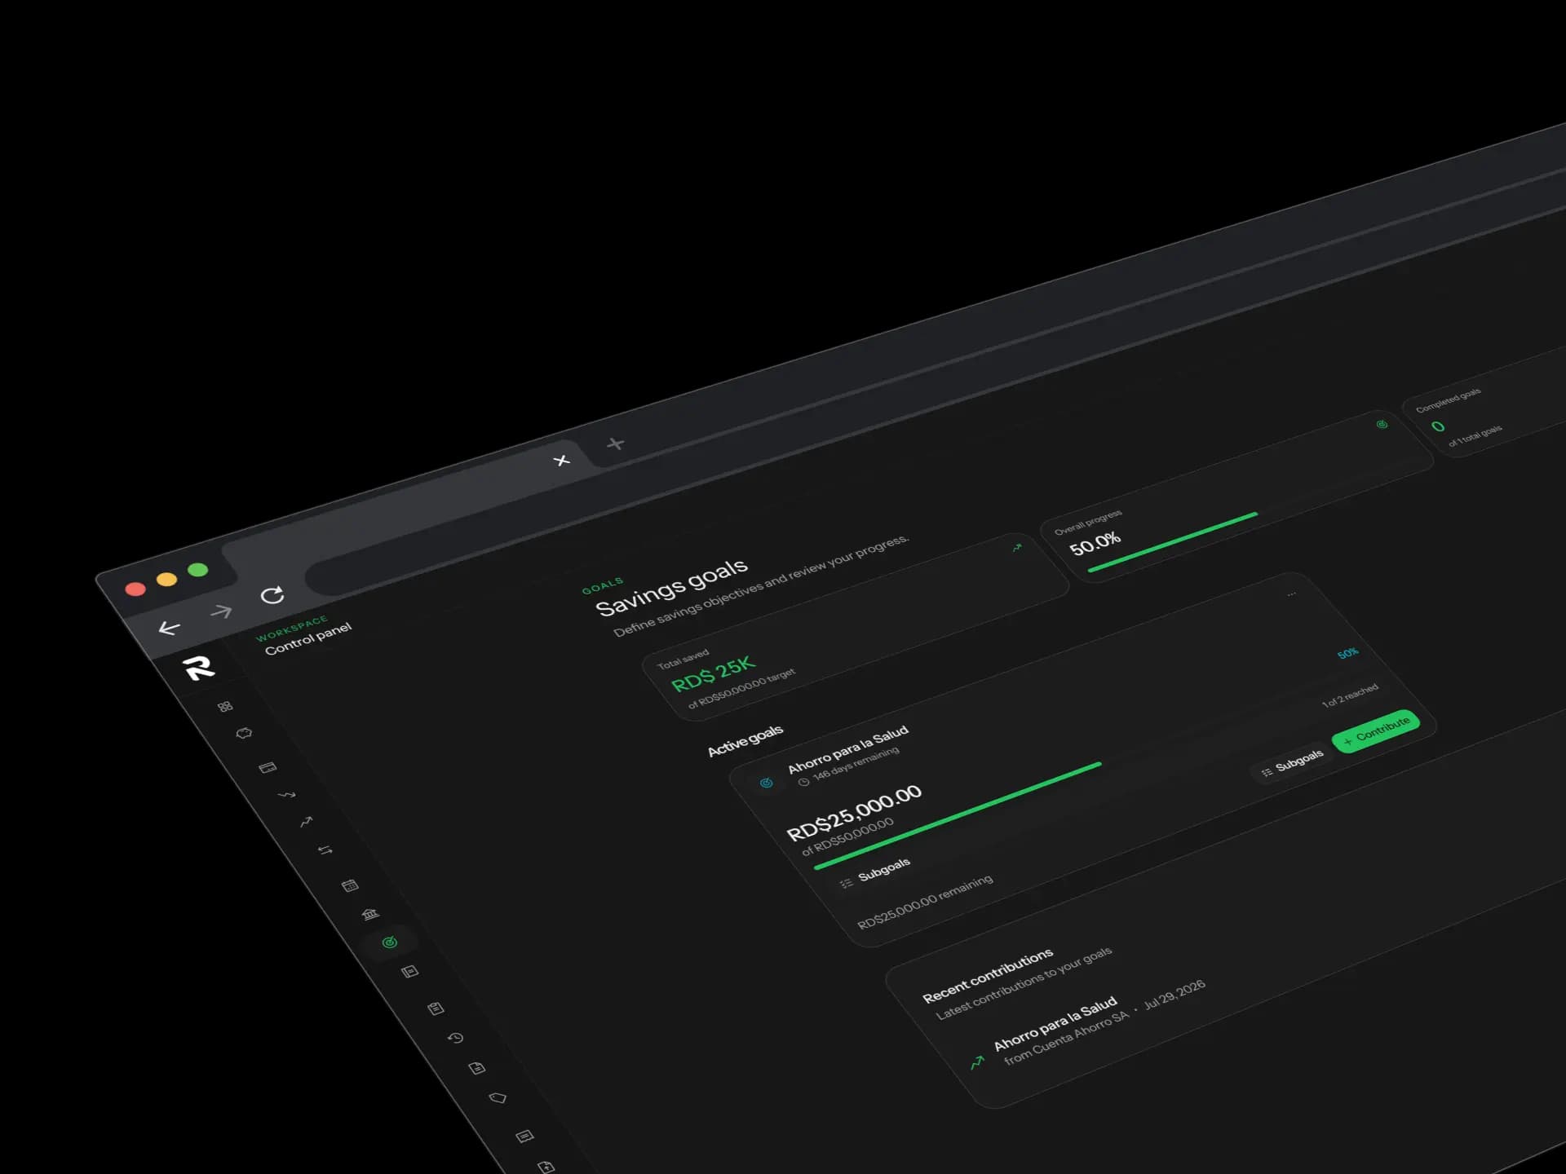Click the Subgoals button beside Contribute

(x=1292, y=764)
